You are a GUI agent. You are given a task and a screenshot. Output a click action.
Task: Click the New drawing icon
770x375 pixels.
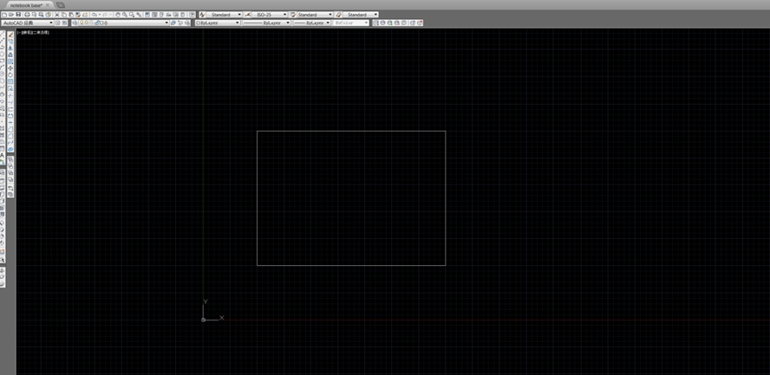[x=4, y=15]
